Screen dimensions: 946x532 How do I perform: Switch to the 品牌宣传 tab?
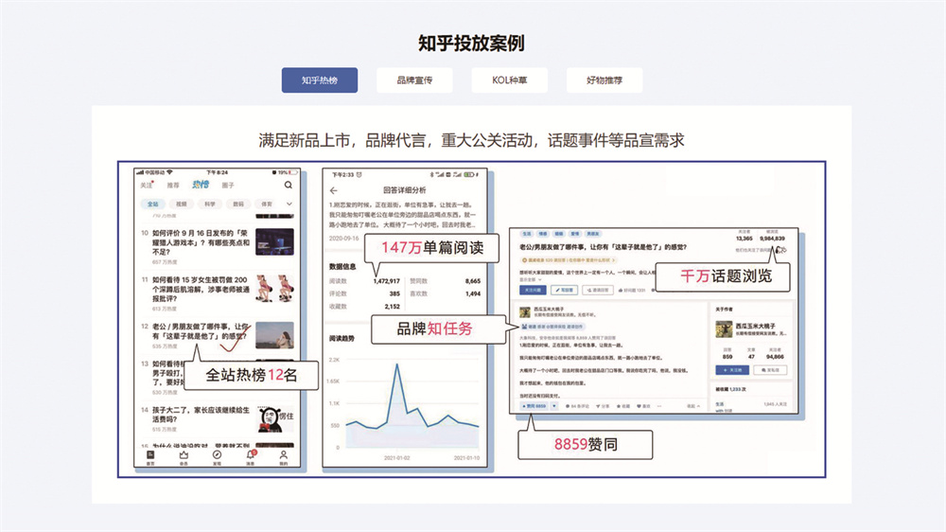click(414, 80)
